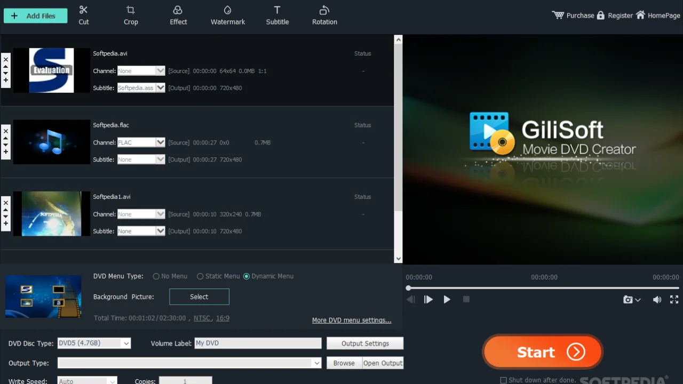Screen dimensions: 683x384
Task: Remove Softpedia1.avi with its X icon
Action: pyautogui.click(x=5, y=203)
